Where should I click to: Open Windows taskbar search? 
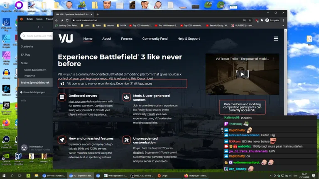click(12, 176)
